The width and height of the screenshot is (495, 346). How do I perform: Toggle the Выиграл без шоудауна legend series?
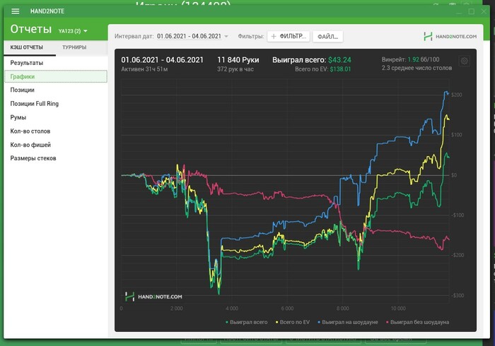pyautogui.click(x=418, y=322)
